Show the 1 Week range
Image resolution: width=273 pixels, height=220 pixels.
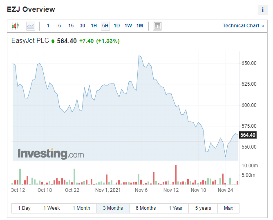coord(51,208)
